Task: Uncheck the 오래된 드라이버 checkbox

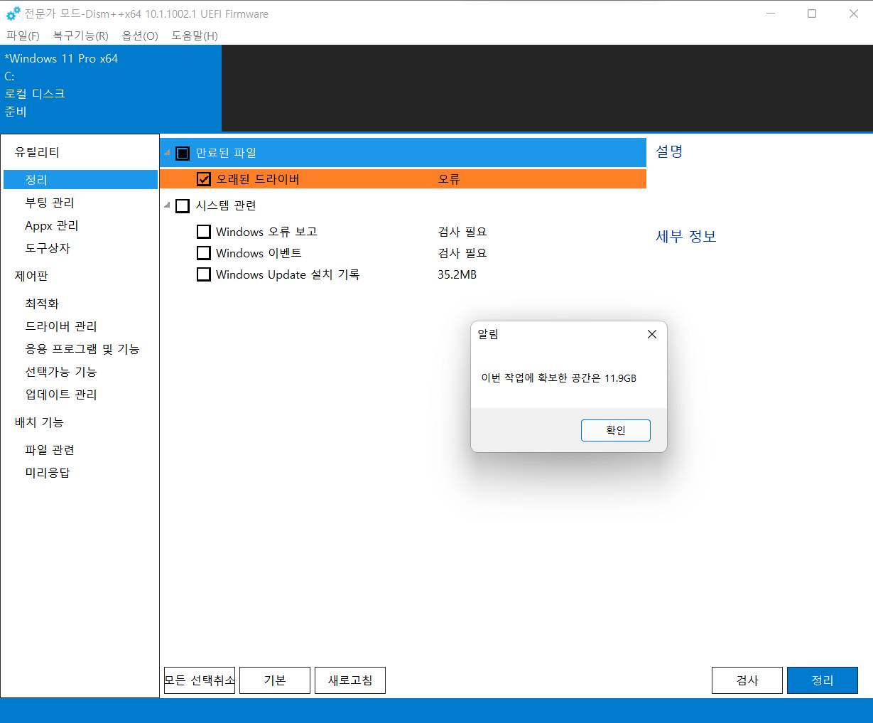Action: click(x=204, y=179)
